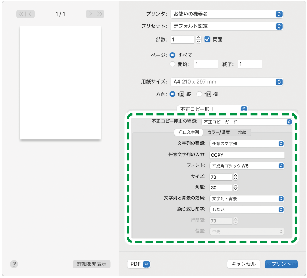Click the プリント button

click(x=281, y=264)
